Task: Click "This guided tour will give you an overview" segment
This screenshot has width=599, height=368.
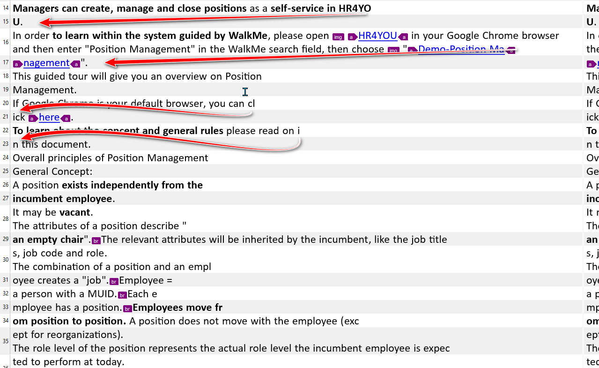Action: point(137,76)
